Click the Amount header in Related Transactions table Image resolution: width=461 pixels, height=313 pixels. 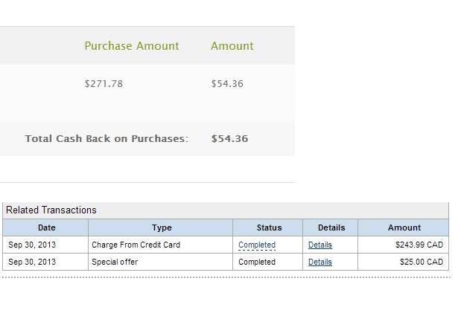[404, 228]
